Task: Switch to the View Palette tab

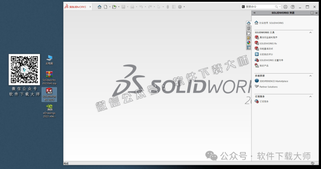Action: pos(249,38)
